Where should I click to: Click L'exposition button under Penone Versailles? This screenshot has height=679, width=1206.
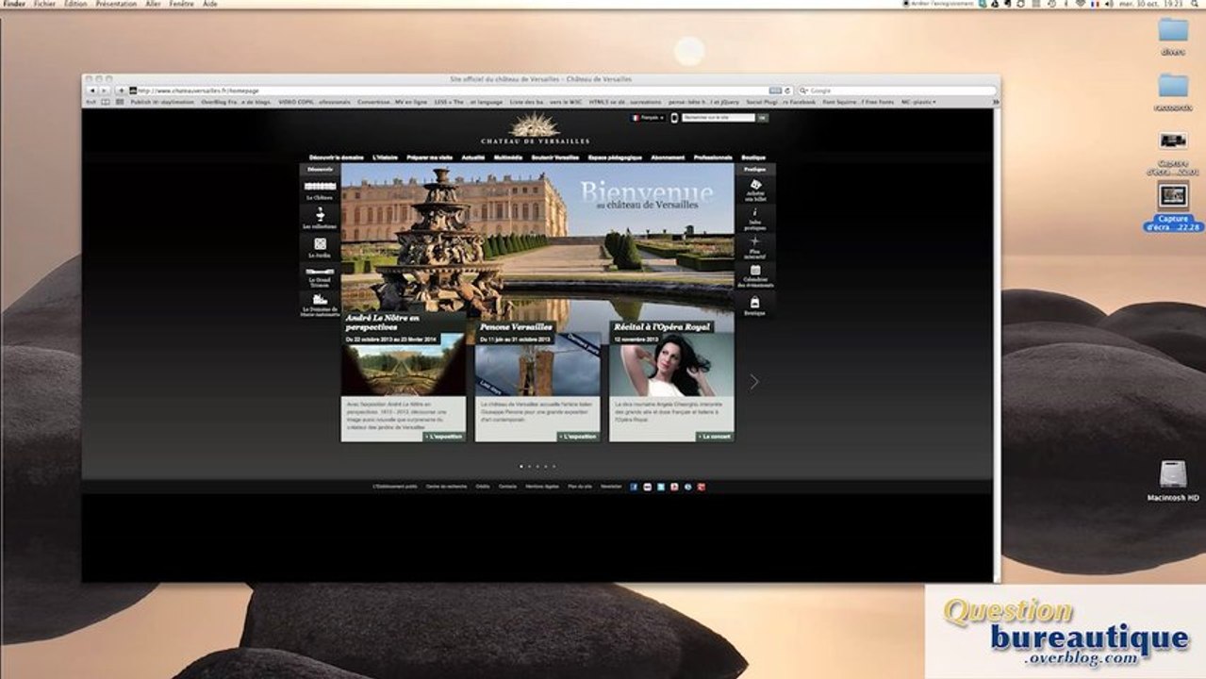(x=578, y=437)
